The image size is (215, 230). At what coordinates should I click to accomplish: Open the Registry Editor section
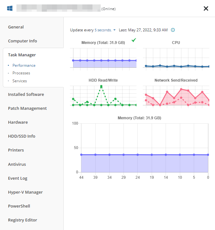[22, 220]
